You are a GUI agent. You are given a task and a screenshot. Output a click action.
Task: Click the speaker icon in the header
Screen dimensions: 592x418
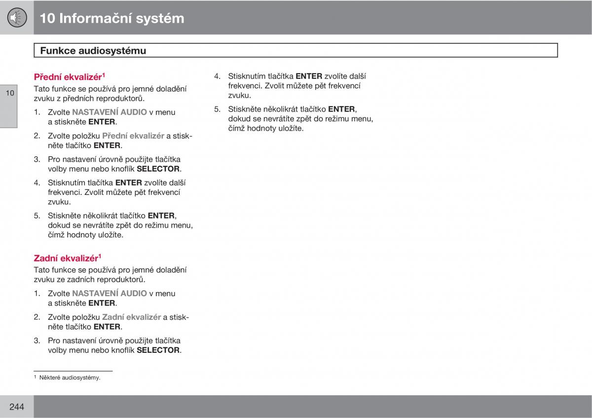click(17, 17)
